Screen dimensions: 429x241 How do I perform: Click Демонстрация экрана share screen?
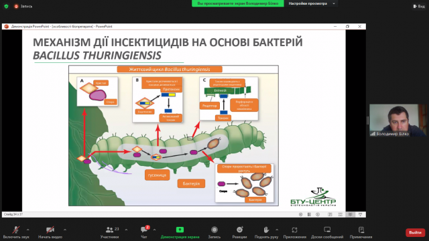coord(180,232)
